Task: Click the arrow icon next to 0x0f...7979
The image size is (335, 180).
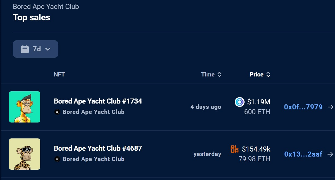Action: [x=331, y=107]
